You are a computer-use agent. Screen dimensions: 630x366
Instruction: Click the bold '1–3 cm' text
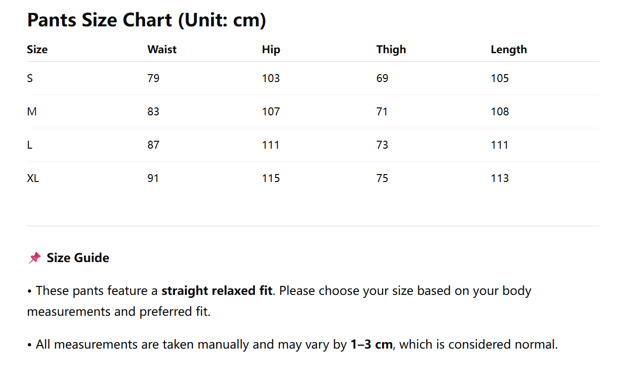click(x=371, y=344)
